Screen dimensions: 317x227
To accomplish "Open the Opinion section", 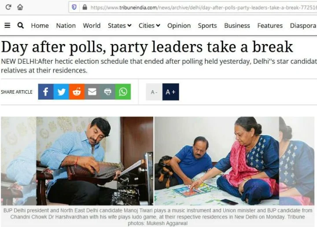I will click(179, 26).
